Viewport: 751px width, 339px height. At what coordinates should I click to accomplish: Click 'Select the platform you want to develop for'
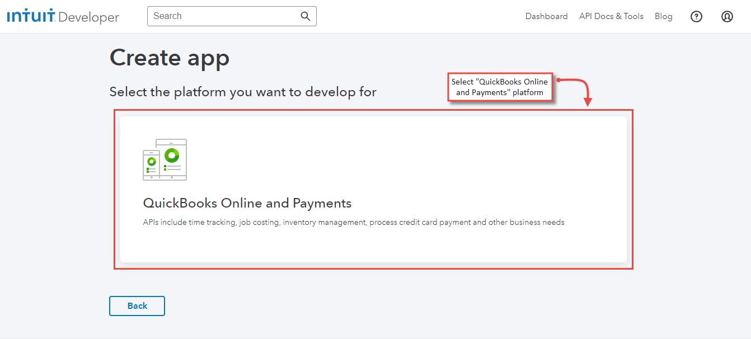[243, 92]
